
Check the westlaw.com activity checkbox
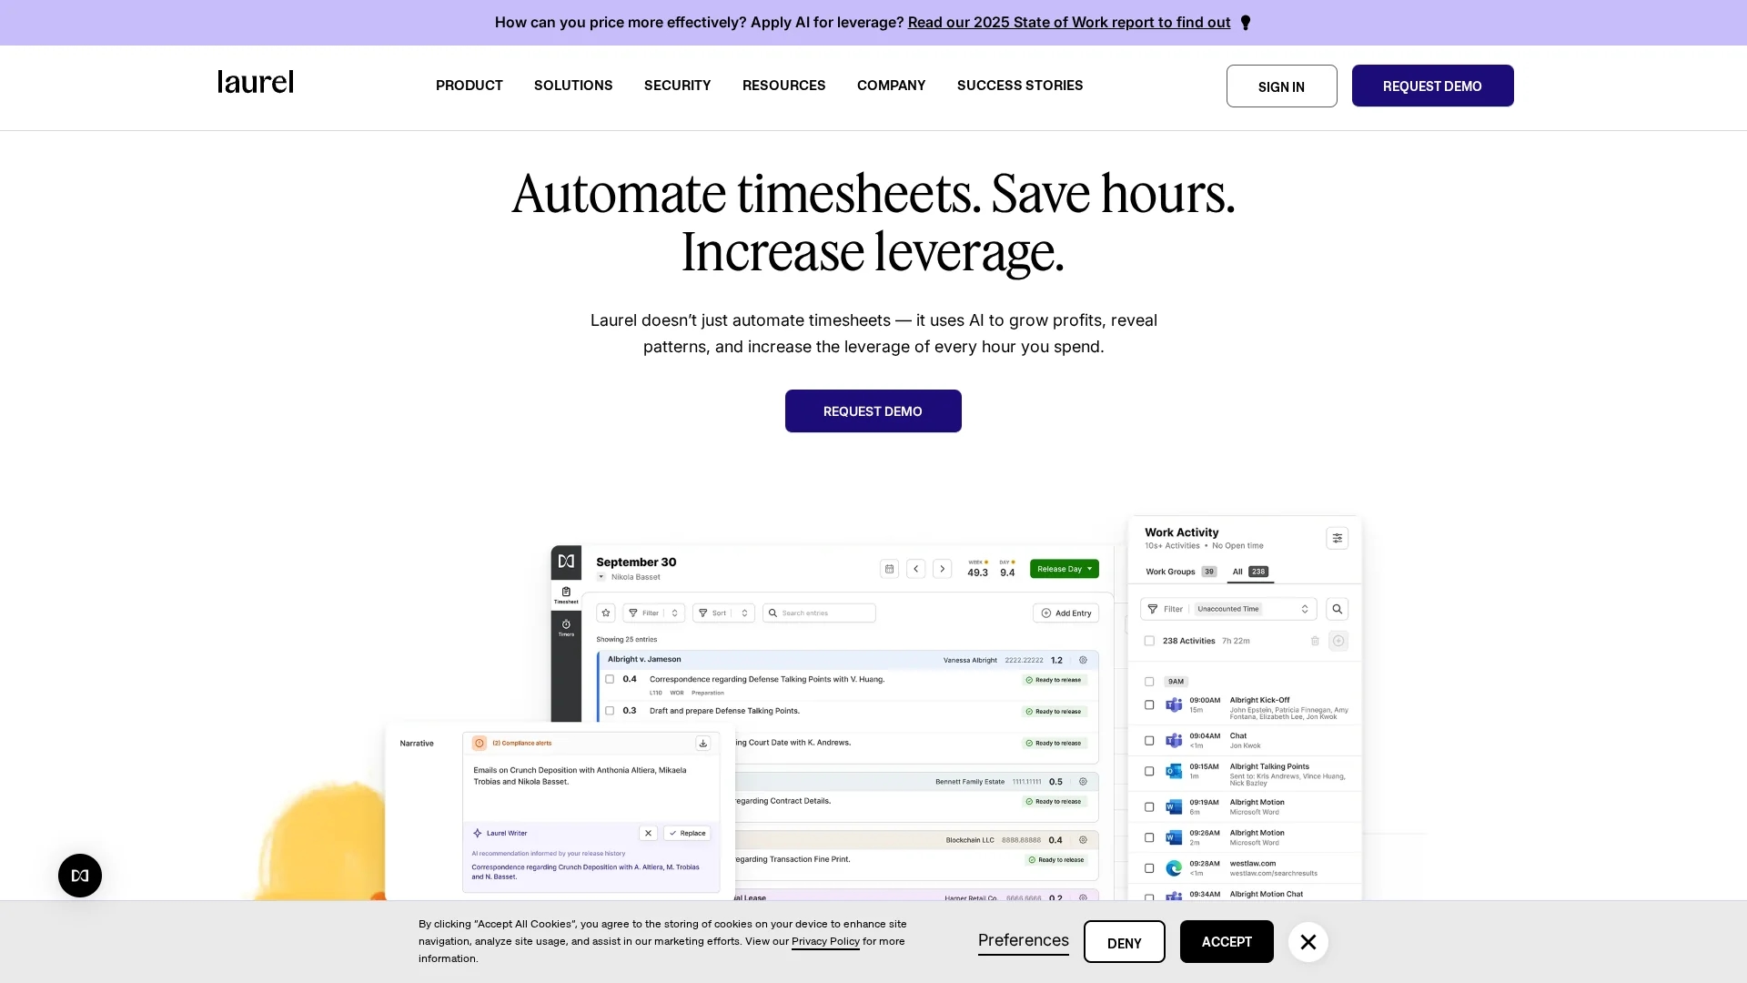point(1149,868)
